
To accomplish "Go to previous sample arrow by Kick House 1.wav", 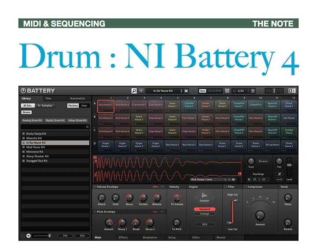I will click(x=225, y=179).
